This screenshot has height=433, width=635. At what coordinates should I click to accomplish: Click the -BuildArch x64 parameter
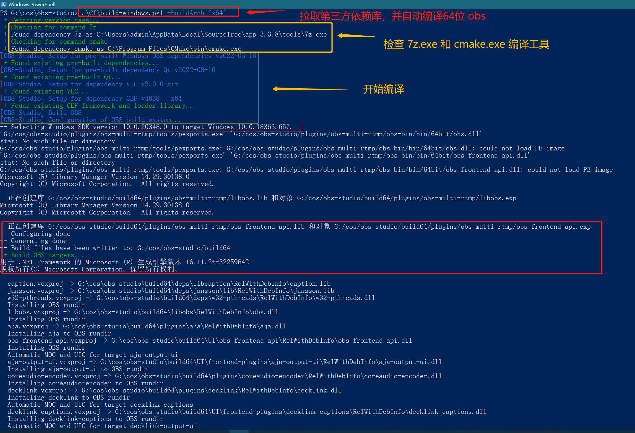[x=199, y=13]
